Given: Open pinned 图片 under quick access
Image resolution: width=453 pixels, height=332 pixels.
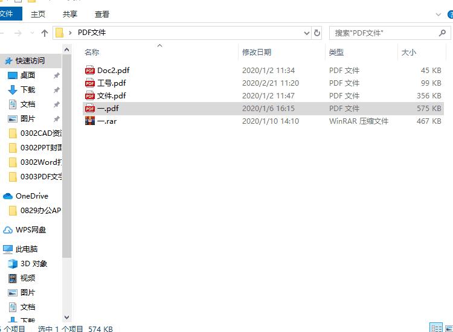Looking at the screenshot, I should [x=28, y=118].
